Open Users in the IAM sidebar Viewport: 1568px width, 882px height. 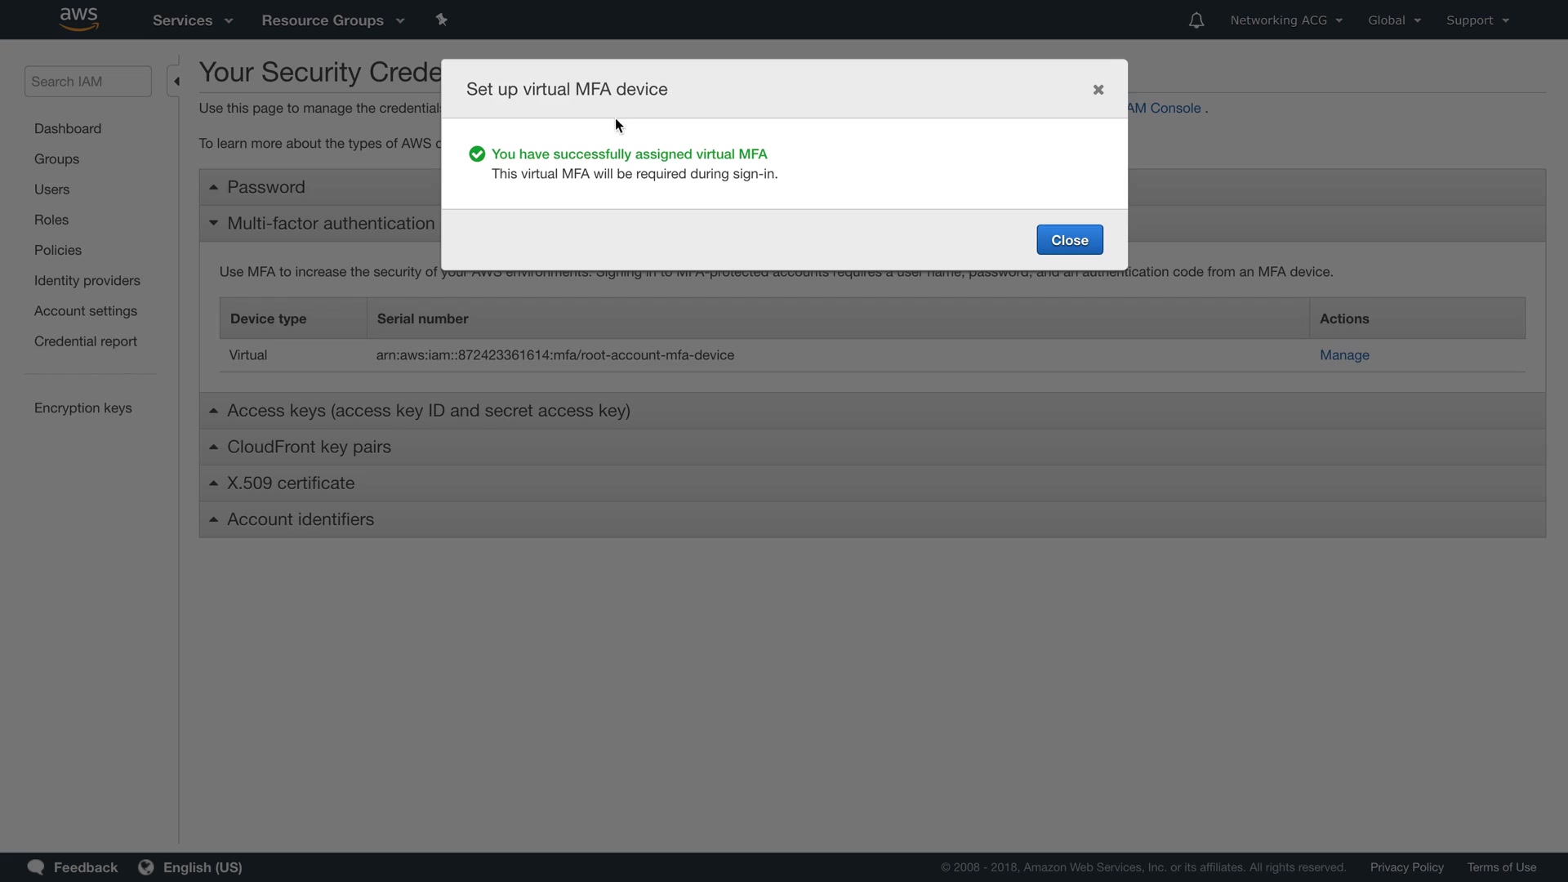click(x=51, y=189)
